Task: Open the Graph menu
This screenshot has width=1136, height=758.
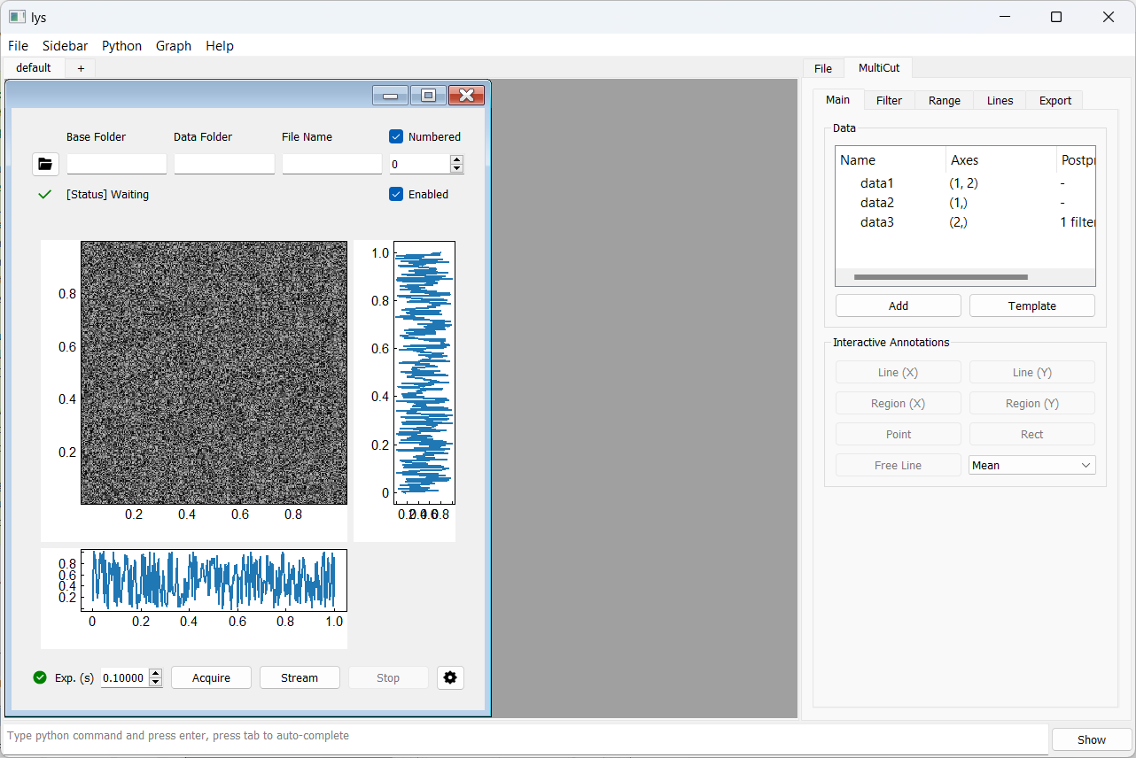Action: coord(174,46)
